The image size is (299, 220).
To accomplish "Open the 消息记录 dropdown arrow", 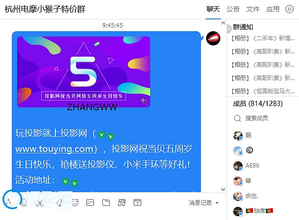I will (217, 203).
